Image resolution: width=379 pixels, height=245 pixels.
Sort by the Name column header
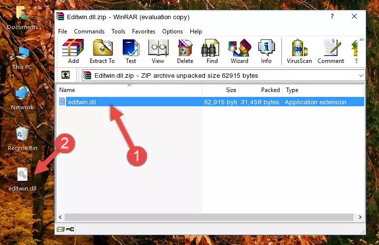pyautogui.click(x=129, y=90)
